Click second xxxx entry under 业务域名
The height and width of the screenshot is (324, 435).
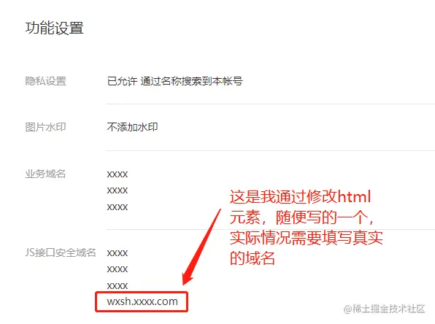(x=118, y=190)
